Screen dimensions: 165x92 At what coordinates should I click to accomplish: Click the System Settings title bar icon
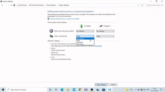point(1,1)
